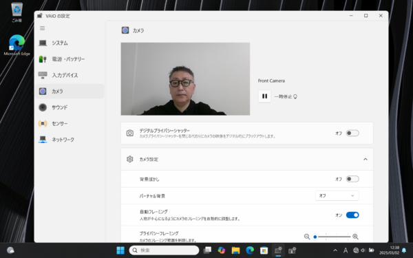Turn off 自動フレーミング switch
The image size is (413, 258).
pos(352,215)
